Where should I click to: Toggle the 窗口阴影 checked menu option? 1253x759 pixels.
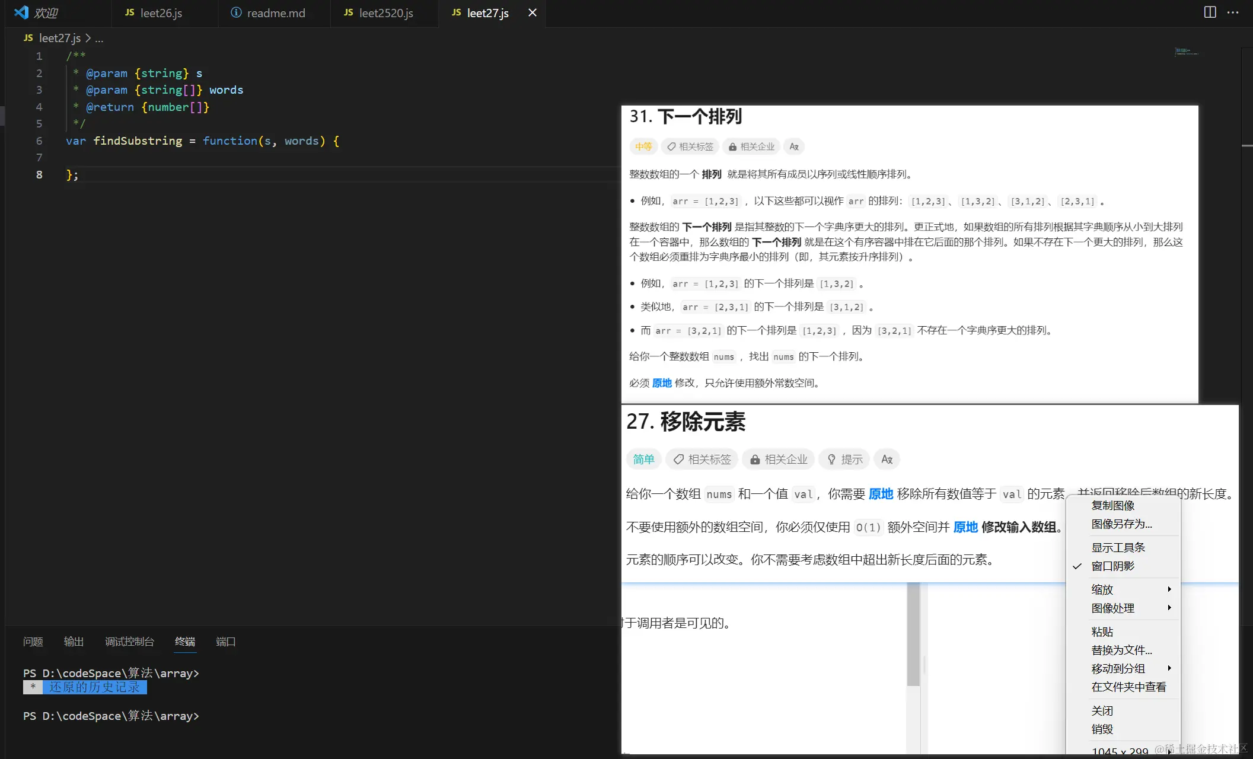pyautogui.click(x=1112, y=566)
